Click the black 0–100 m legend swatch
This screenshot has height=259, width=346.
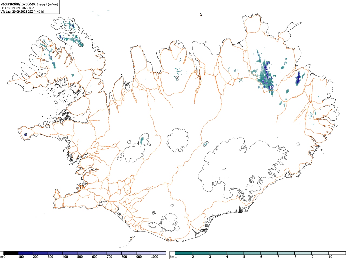pos(11,253)
